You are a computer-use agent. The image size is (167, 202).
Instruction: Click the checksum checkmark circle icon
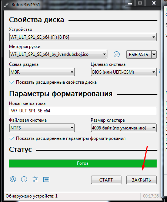click(x=117, y=54)
